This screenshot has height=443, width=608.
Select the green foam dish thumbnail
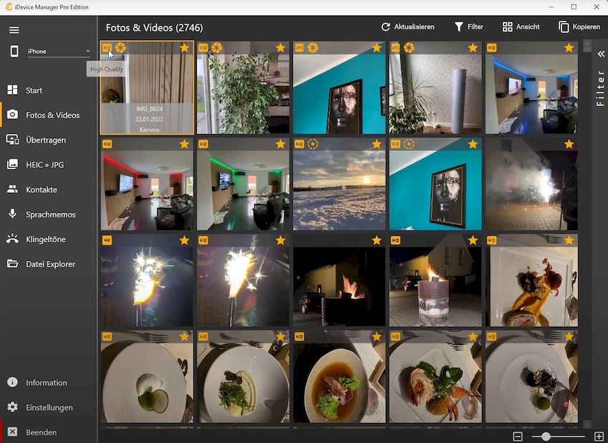tap(147, 376)
